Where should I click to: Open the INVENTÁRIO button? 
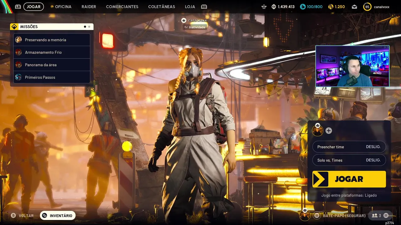[58, 216]
